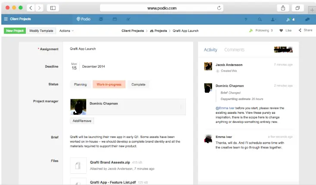This screenshot has height=185, width=316.
Task: Click Jacob Andersson name in activity
Action: pyautogui.click(x=229, y=65)
